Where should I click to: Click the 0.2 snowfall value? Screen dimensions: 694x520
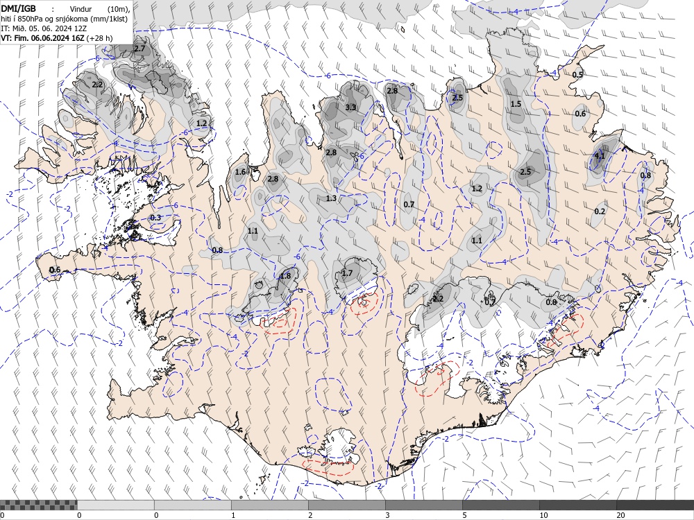click(x=600, y=211)
